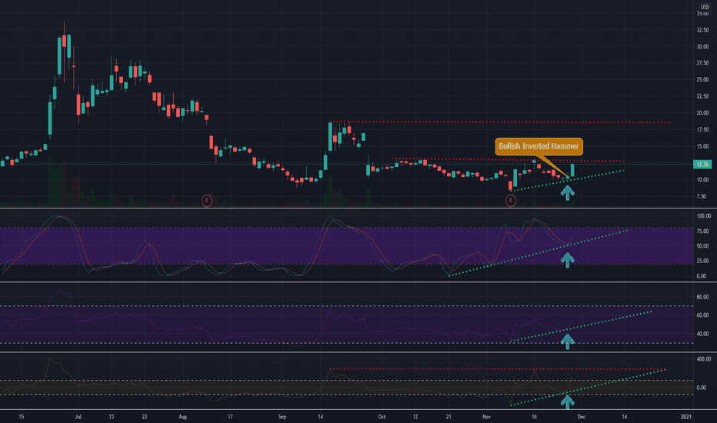Click the 75.00 stochastic scale label
This screenshot has height=423, width=717.
702,231
